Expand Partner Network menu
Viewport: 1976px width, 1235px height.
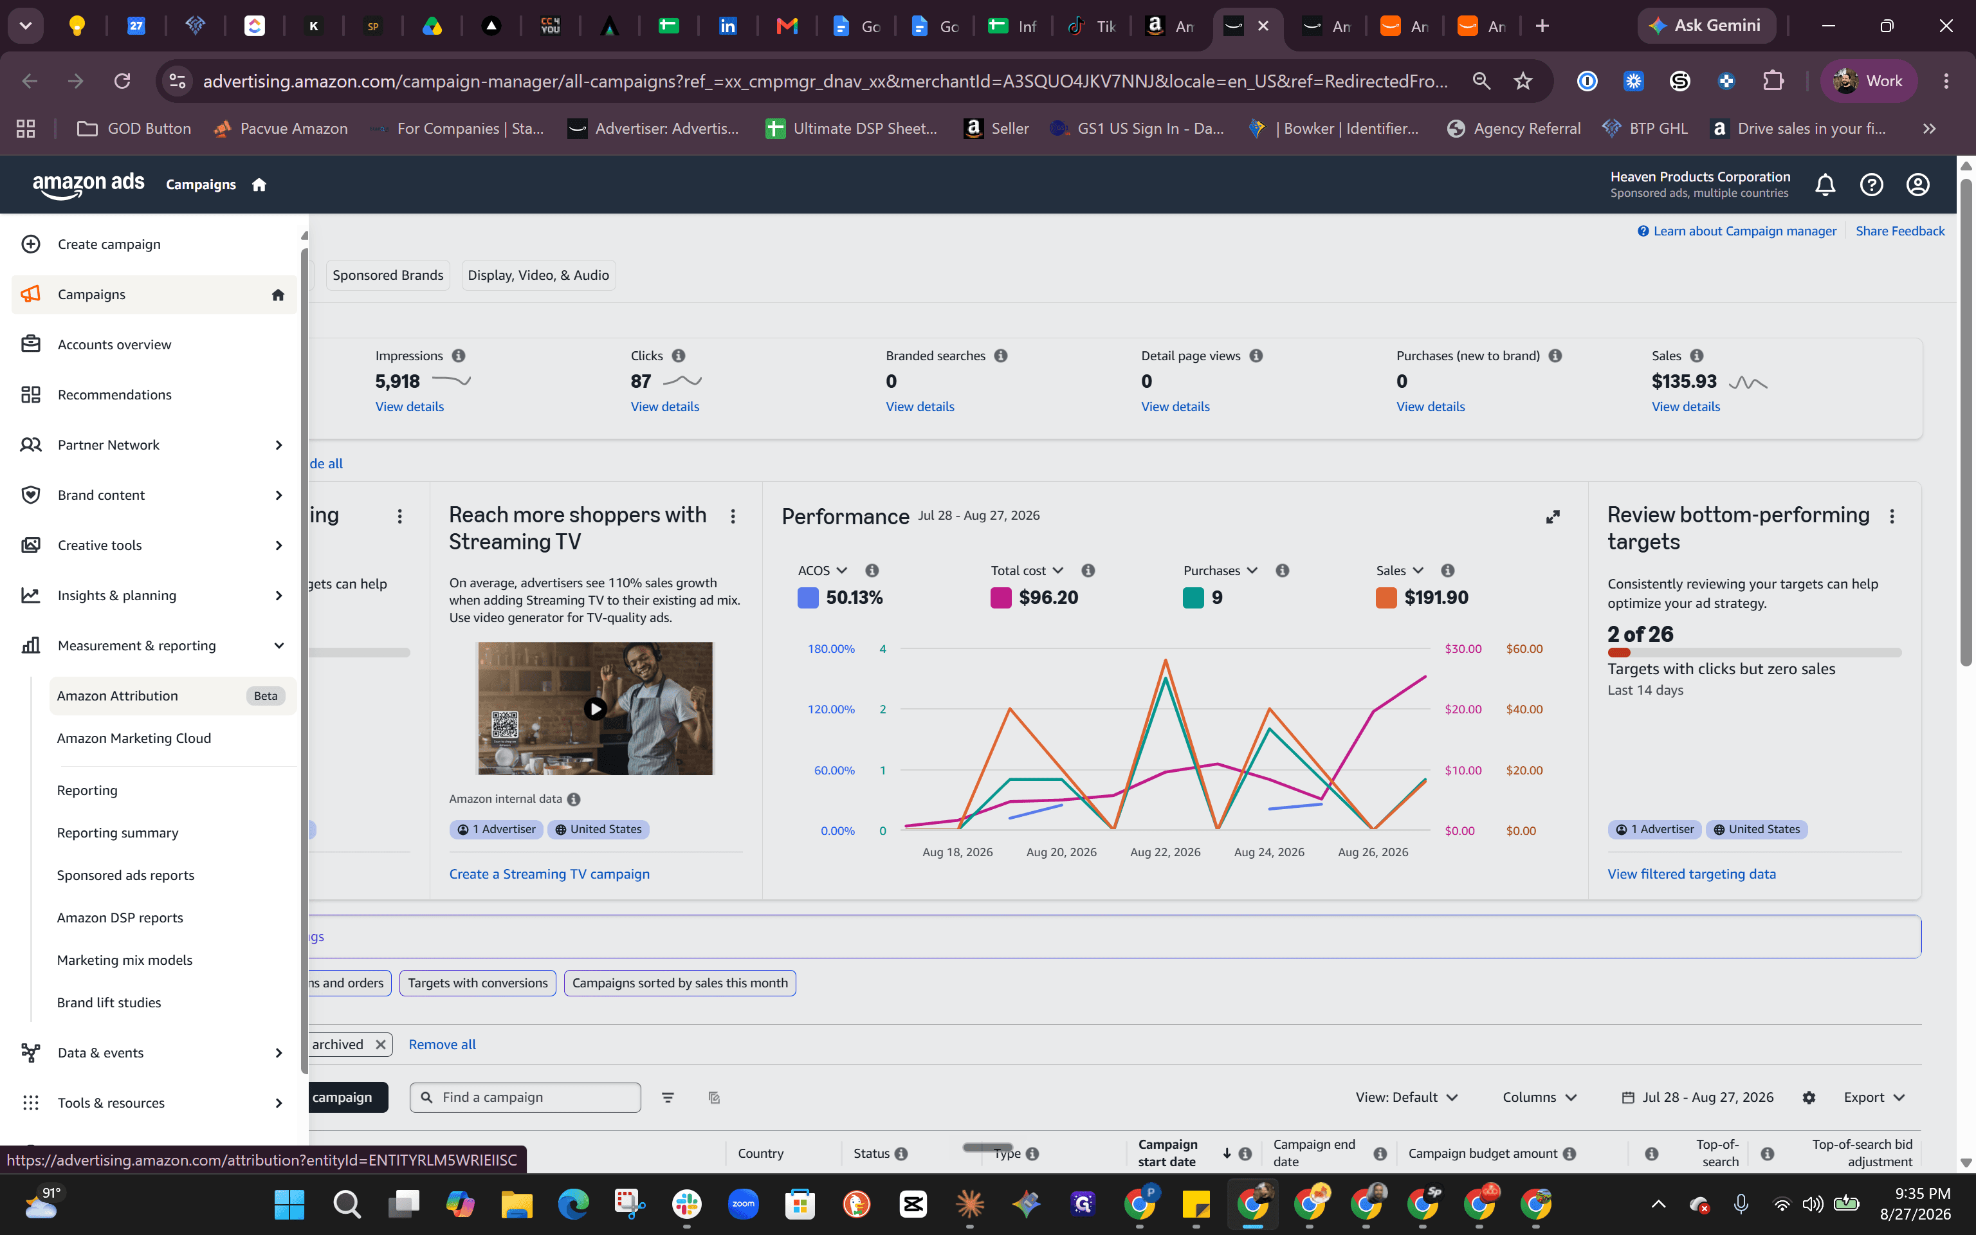279,445
